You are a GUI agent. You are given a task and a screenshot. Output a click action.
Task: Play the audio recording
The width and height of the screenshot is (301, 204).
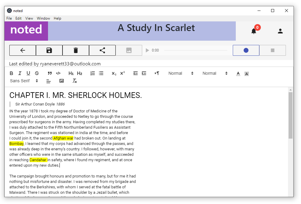pyautogui.click(x=147, y=50)
